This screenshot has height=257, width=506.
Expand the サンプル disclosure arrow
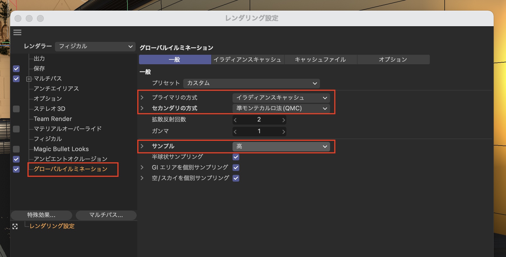[x=142, y=146]
